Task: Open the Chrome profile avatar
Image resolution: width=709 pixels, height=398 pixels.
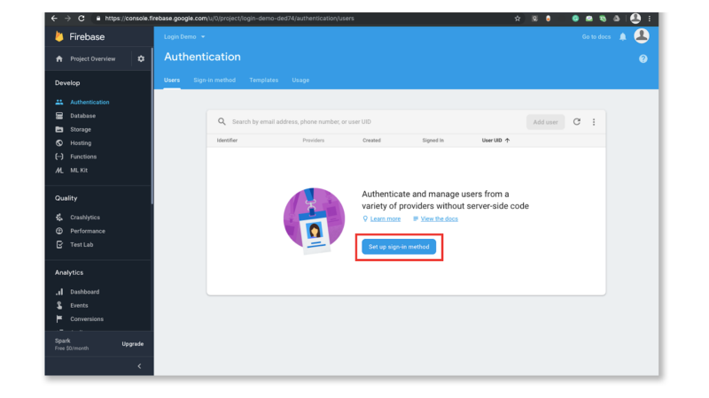Action: pyautogui.click(x=635, y=18)
